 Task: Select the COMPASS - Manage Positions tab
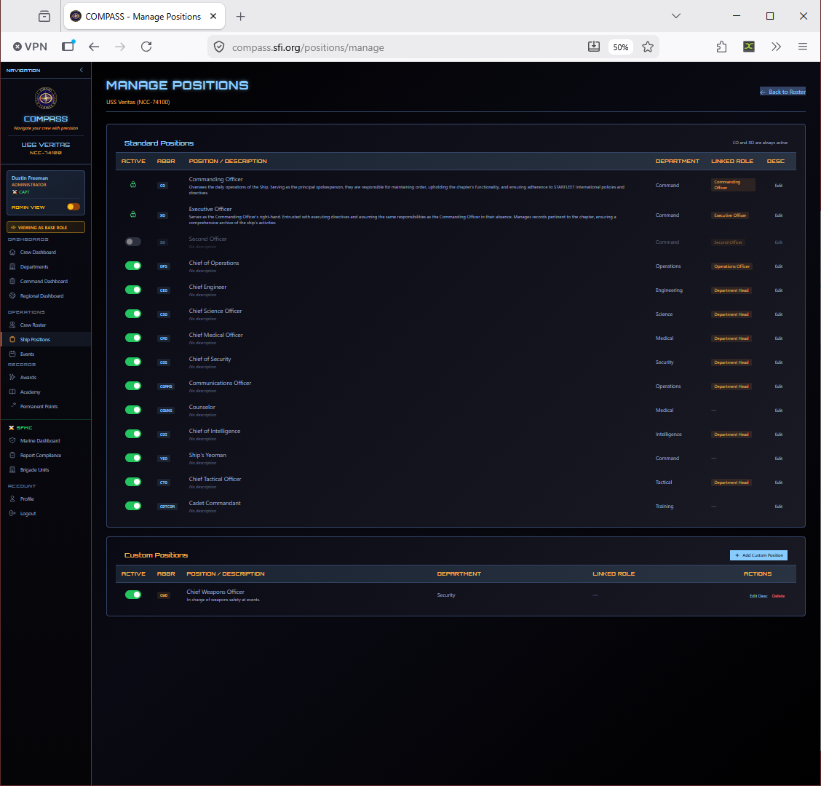coord(145,16)
